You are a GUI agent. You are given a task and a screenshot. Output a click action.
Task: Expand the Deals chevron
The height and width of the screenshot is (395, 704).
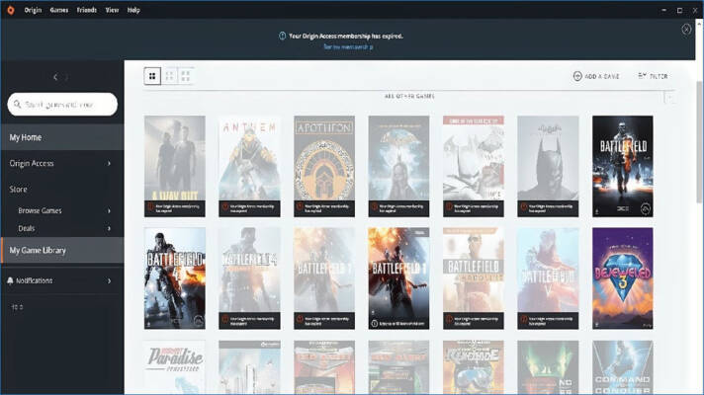tap(109, 229)
